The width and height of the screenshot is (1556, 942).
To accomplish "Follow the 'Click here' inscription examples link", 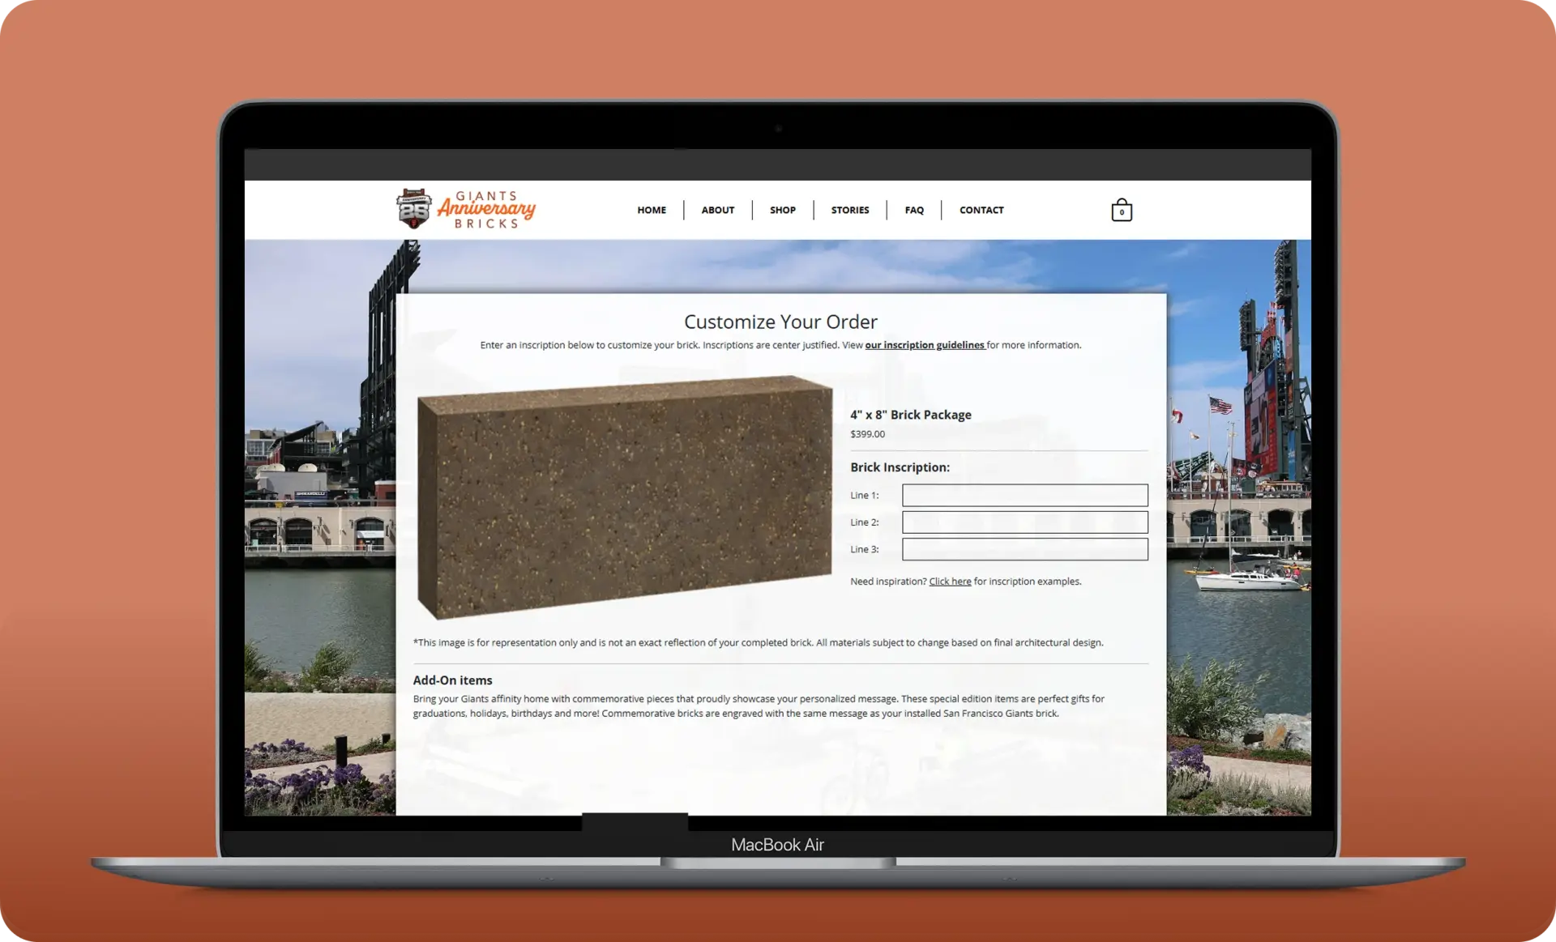I will pyautogui.click(x=950, y=582).
